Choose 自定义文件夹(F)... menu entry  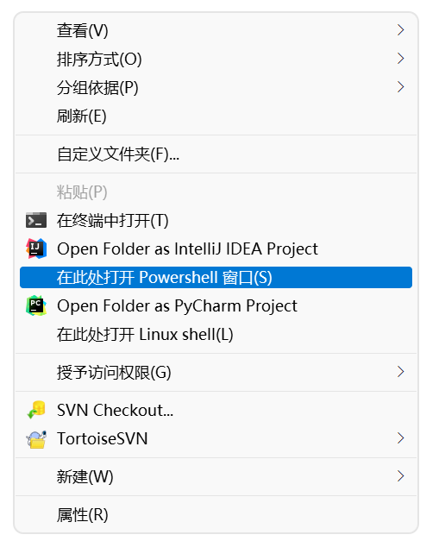pyautogui.click(x=216, y=154)
